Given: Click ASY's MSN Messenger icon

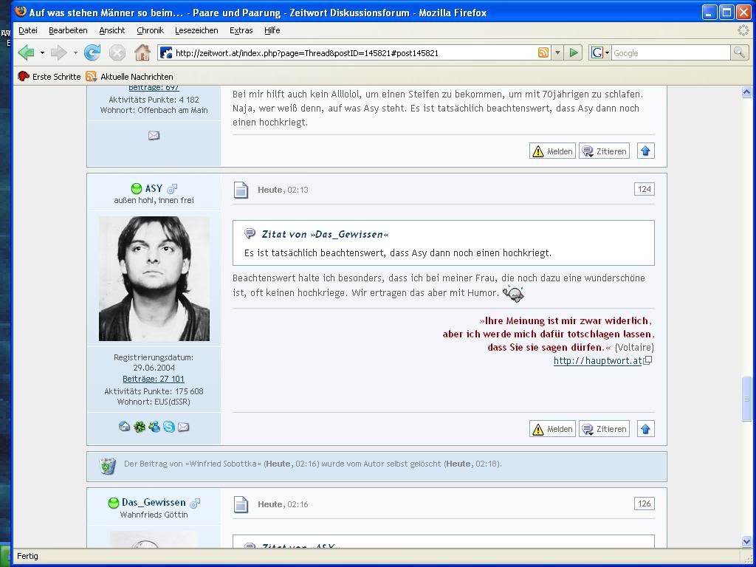Looking at the screenshot, I should pos(154,426).
